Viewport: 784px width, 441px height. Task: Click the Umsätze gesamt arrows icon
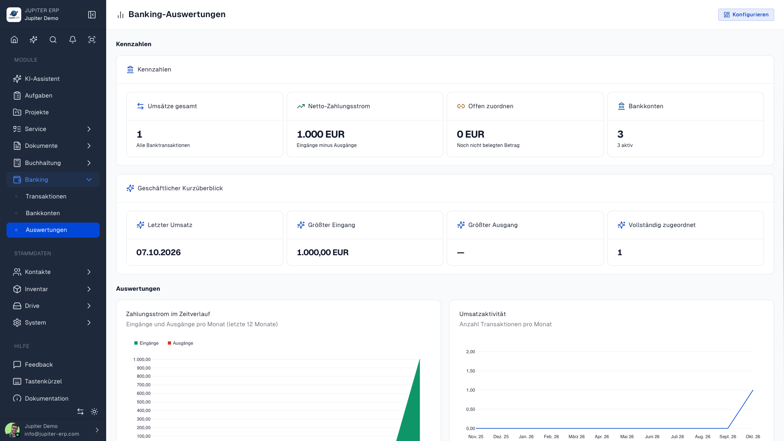[x=140, y=106]
